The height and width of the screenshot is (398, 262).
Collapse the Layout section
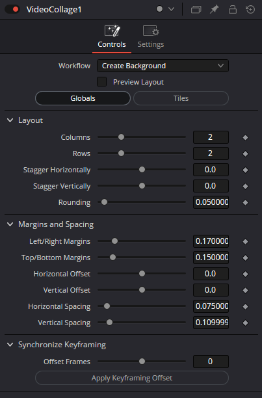pyautogui.click(x=10, y=120)
